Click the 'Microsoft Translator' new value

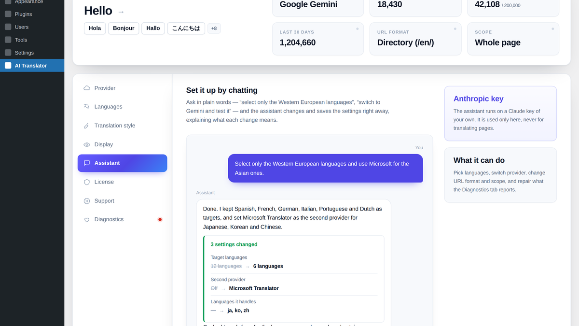pos(254,288)
